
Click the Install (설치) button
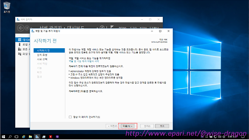click(147, 126)
